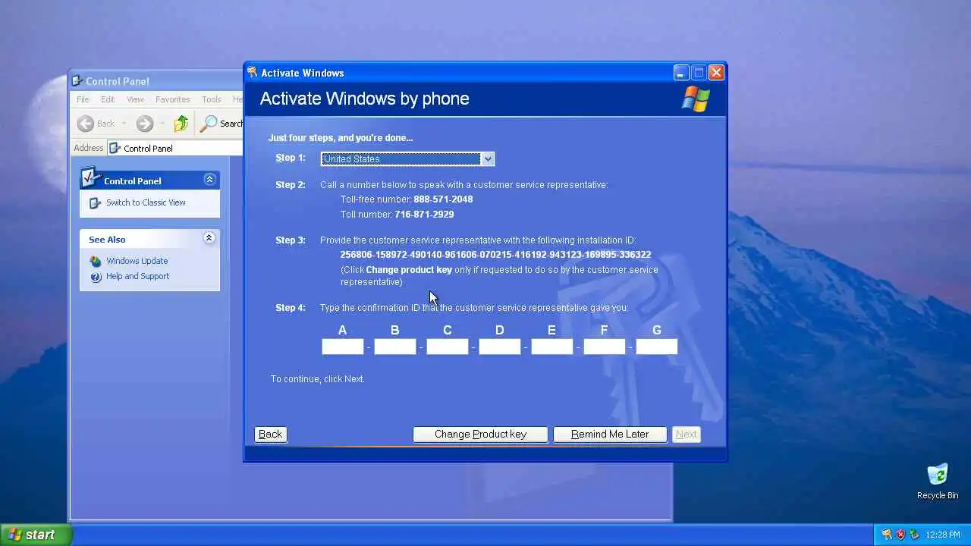Click the greyed-out Next button
This screenshot has width=971, height=546.
(687, 435)
